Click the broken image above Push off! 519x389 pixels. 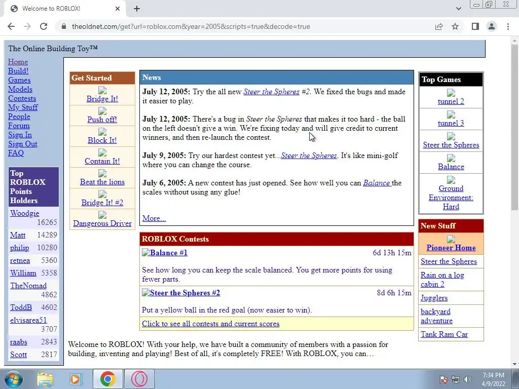tap(102, 111)
